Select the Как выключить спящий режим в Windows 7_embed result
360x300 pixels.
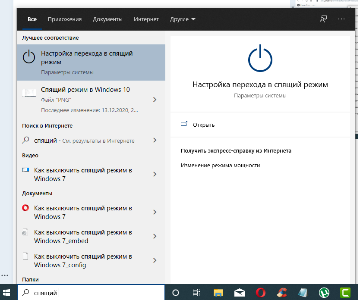click(91, 236)
